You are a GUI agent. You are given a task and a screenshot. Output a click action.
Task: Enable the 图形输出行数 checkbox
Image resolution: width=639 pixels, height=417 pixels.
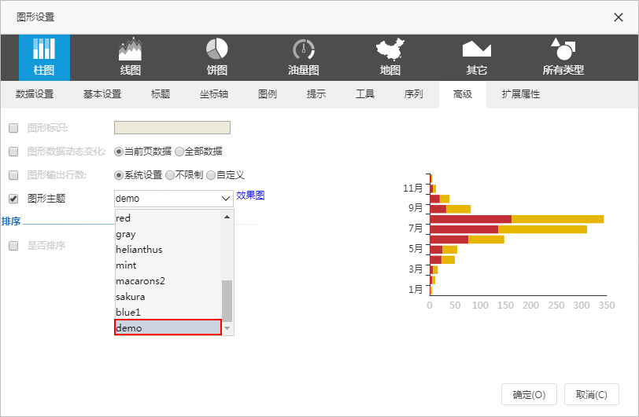pos(13,175)
